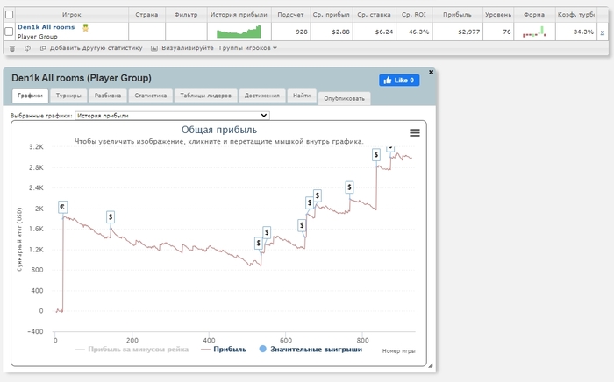Sort by the Ср. ROI column header
This screenshot has width=614, height=382.
(414, 15)
